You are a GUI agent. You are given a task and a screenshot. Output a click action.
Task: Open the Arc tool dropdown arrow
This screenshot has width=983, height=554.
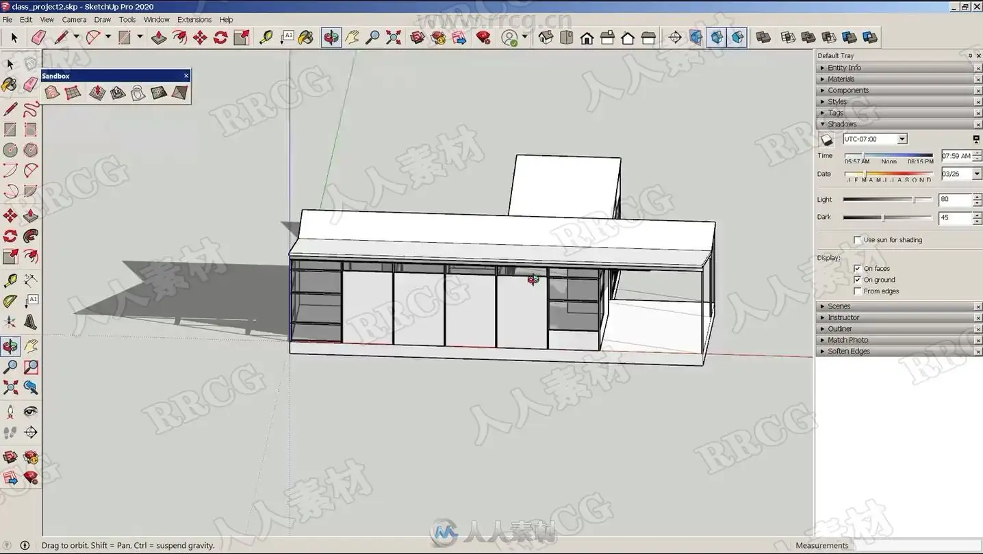tap(108, 38)
